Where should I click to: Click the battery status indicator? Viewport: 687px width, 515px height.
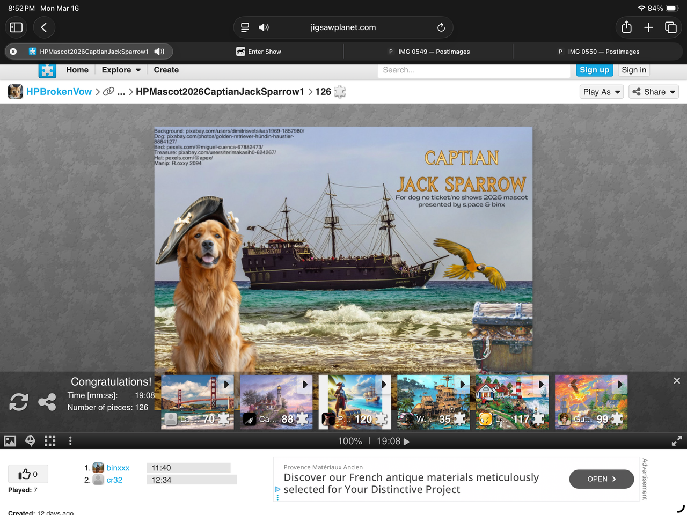673,8
